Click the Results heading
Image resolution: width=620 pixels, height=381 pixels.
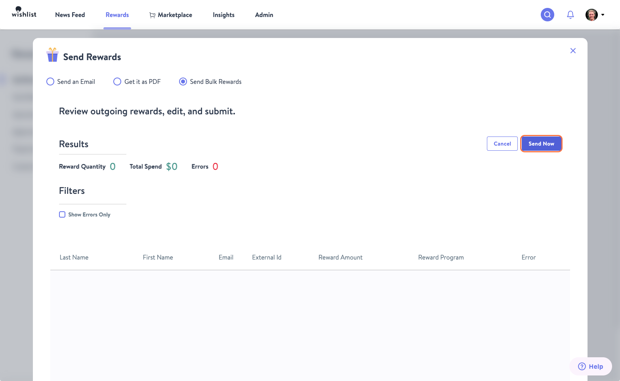pos(74,144)
